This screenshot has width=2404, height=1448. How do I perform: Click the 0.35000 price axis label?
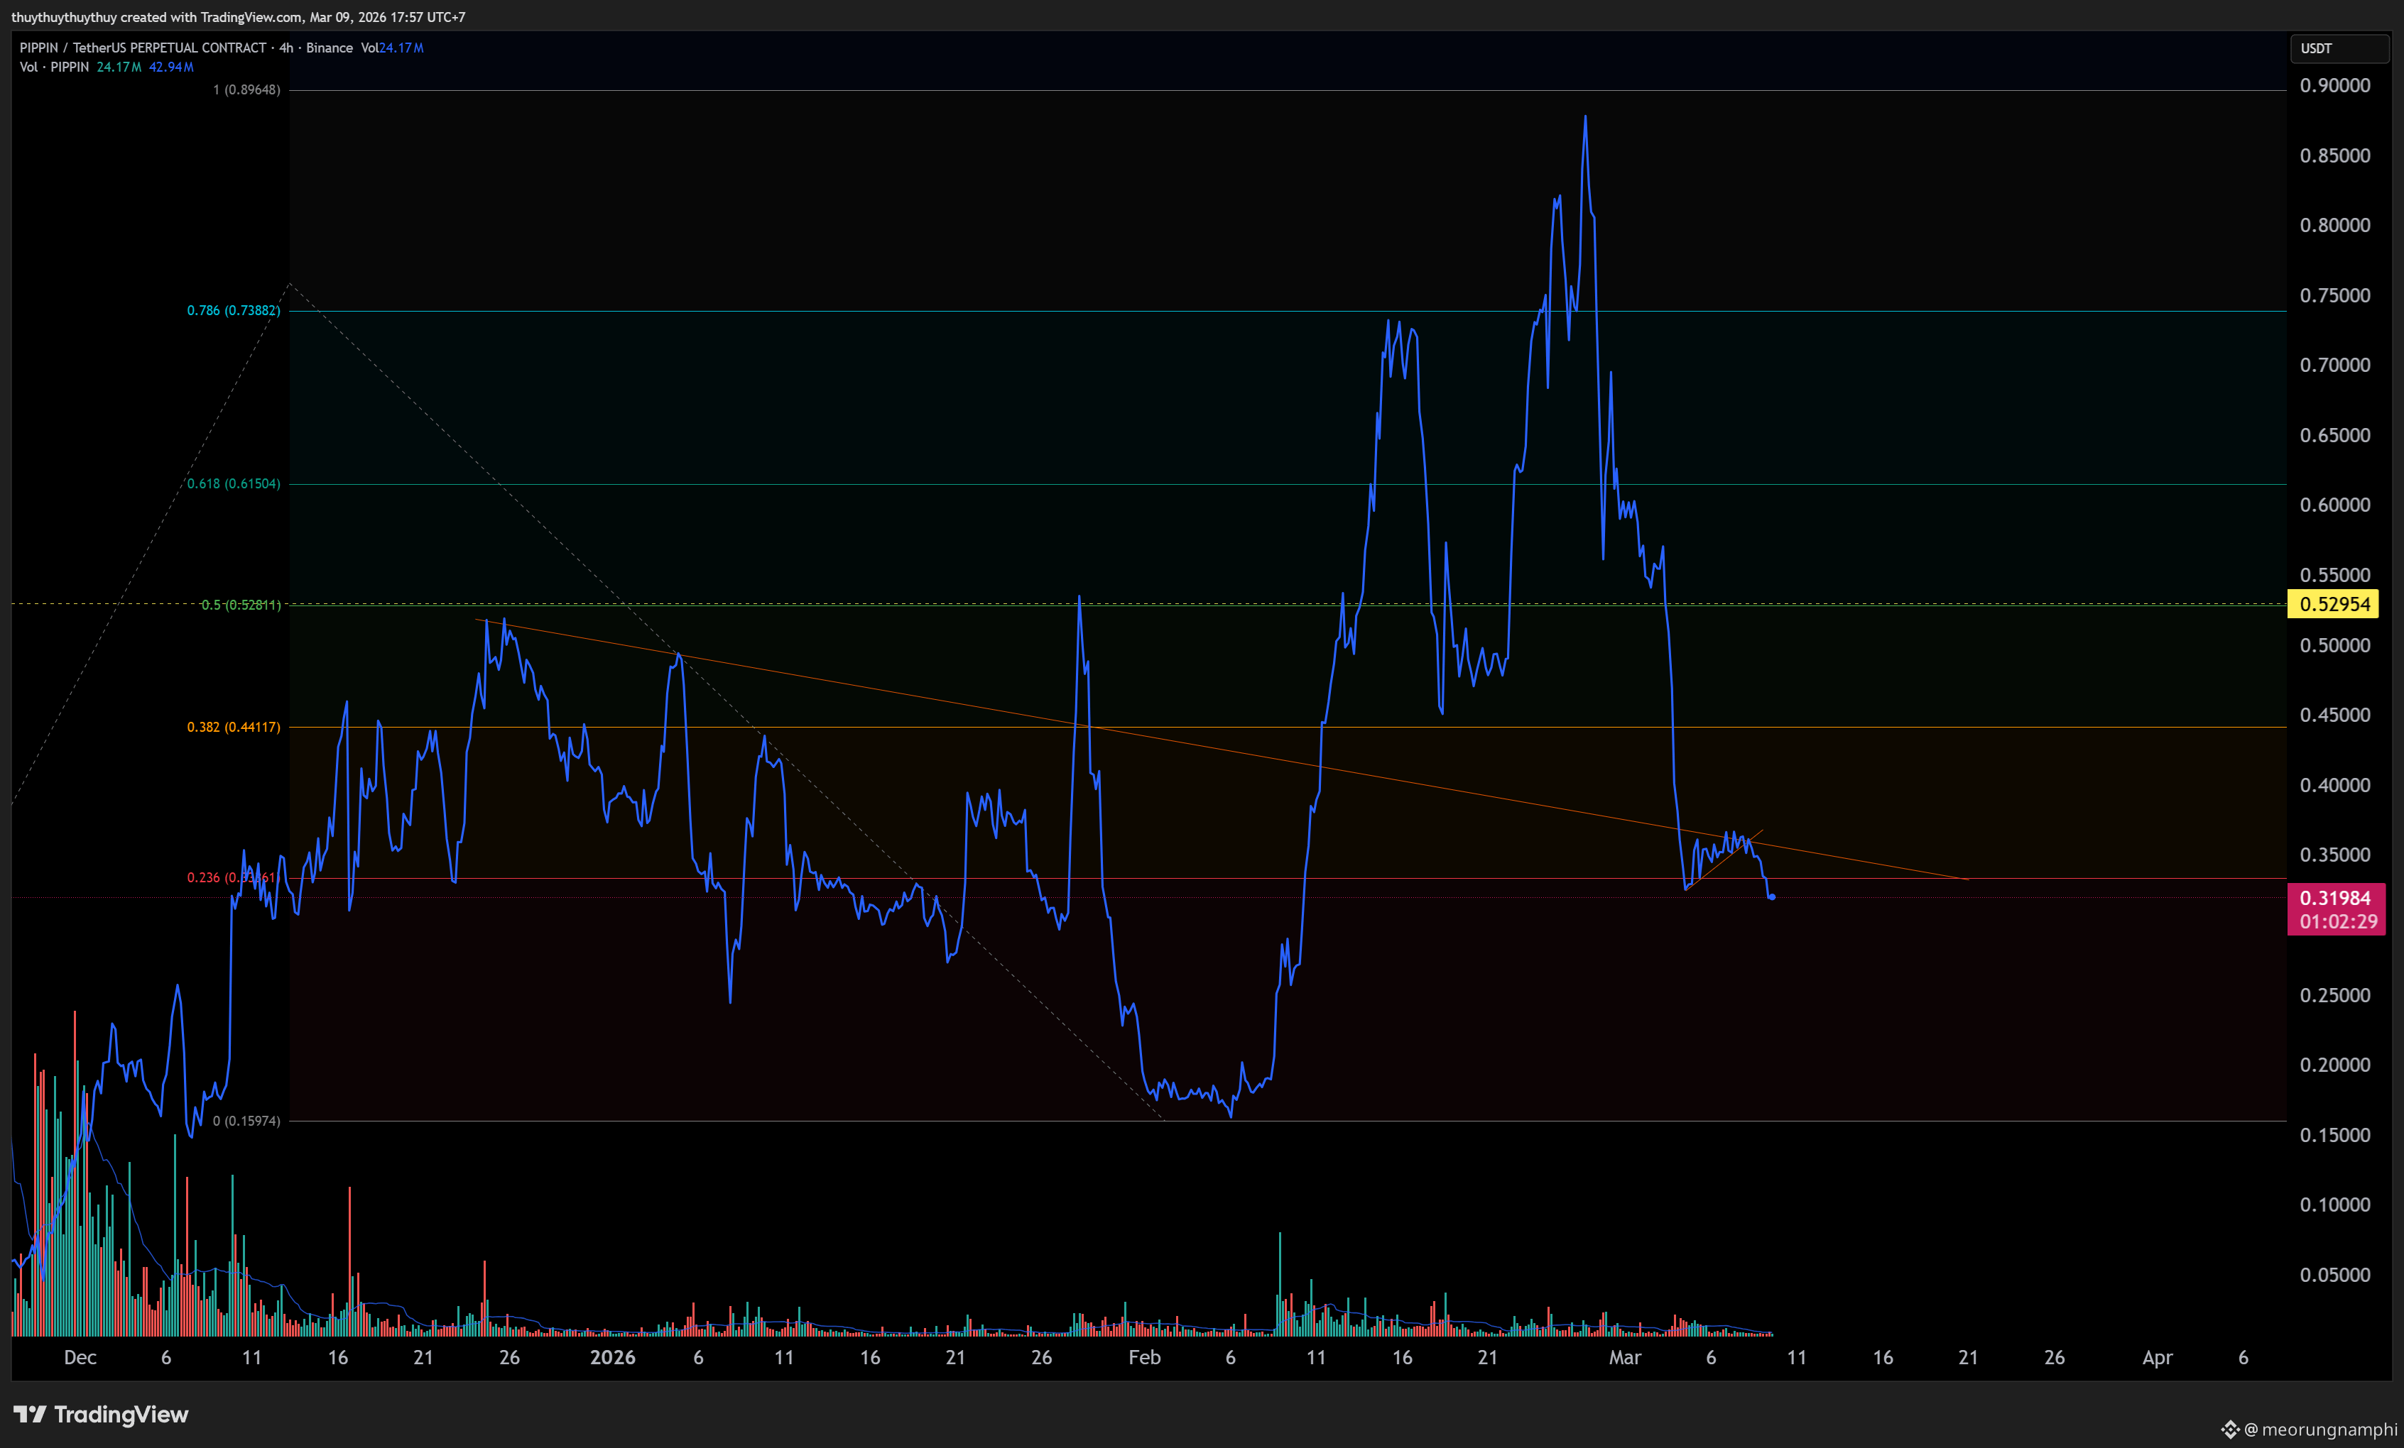coord(2334,855)
